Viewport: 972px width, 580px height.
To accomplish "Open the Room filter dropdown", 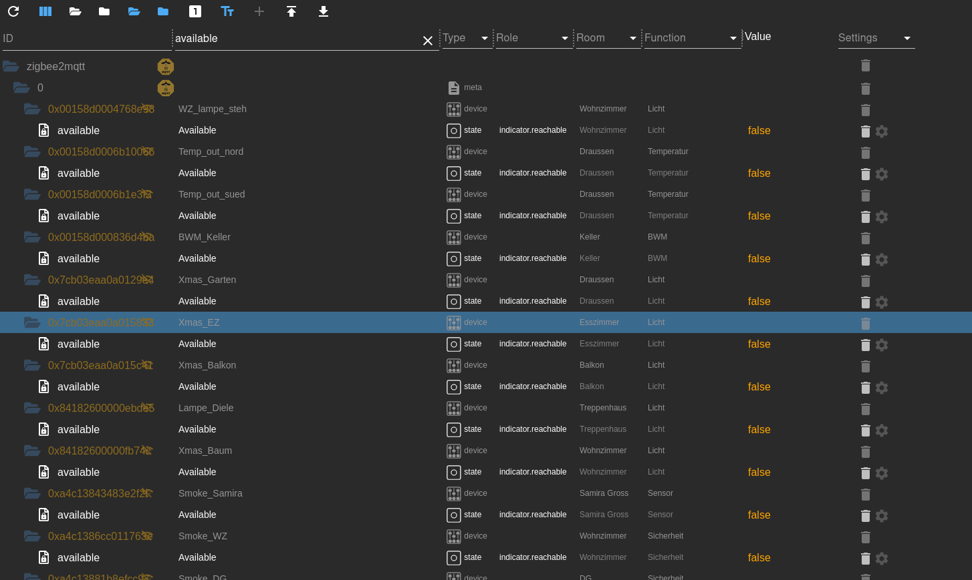I will (x=606, y=38).
